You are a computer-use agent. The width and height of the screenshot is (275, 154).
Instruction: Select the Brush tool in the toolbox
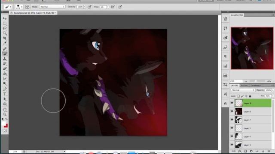(5, 54)
